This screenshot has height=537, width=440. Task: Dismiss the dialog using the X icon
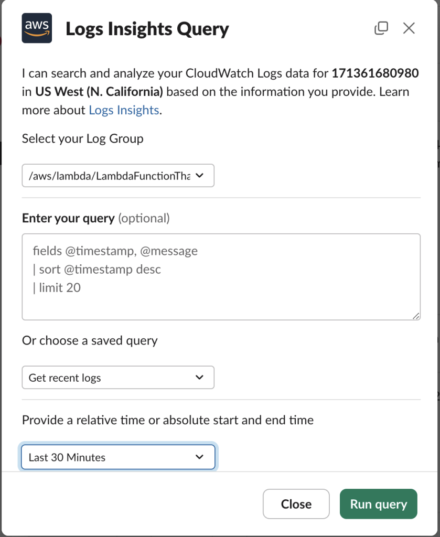409,28
